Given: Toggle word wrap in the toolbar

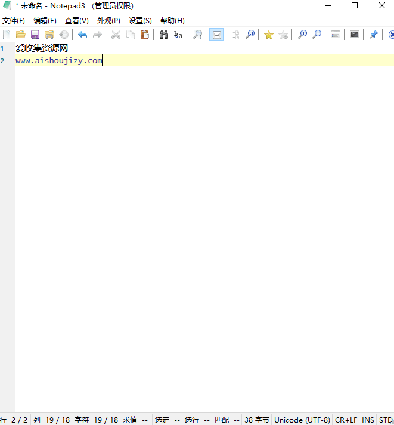Looking at the screenshot, I should pos(216,35).
